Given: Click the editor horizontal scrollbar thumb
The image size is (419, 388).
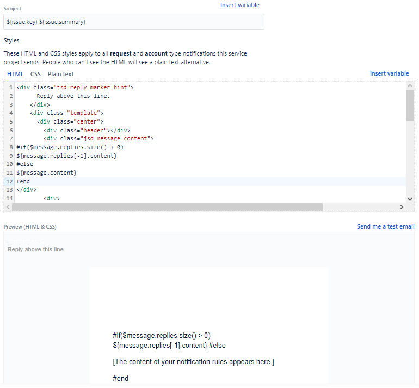Looking at the screenshot, I should [x=167, y=207].
